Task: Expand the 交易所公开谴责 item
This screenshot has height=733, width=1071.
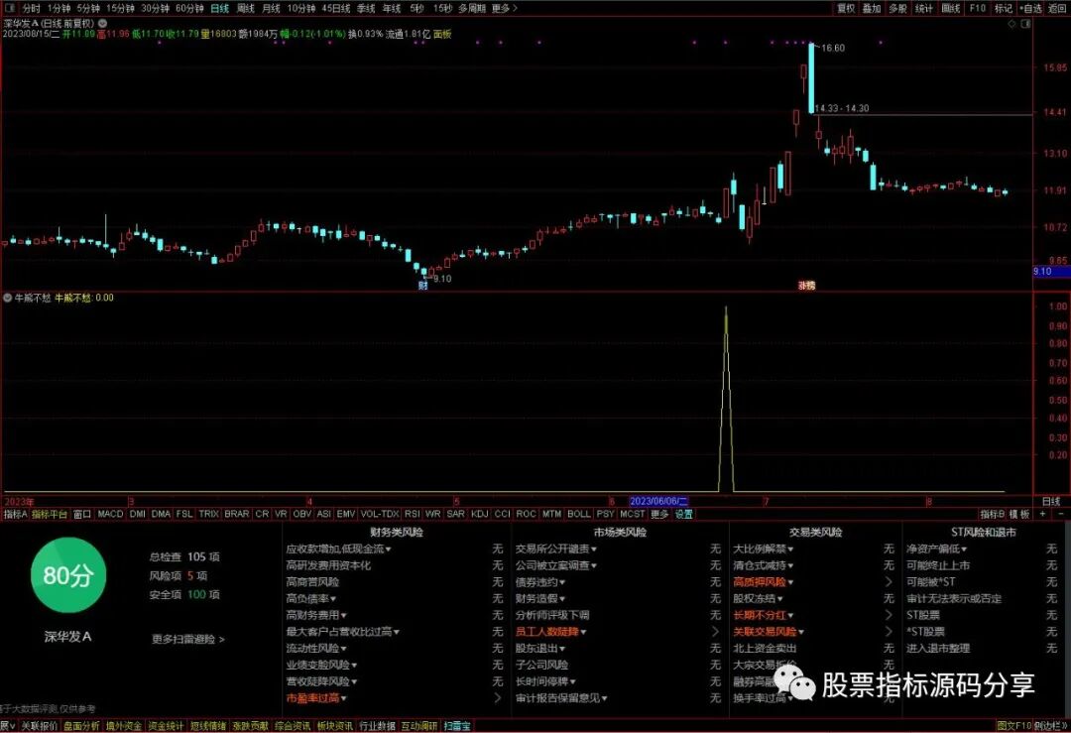Action: pos(556,549)
